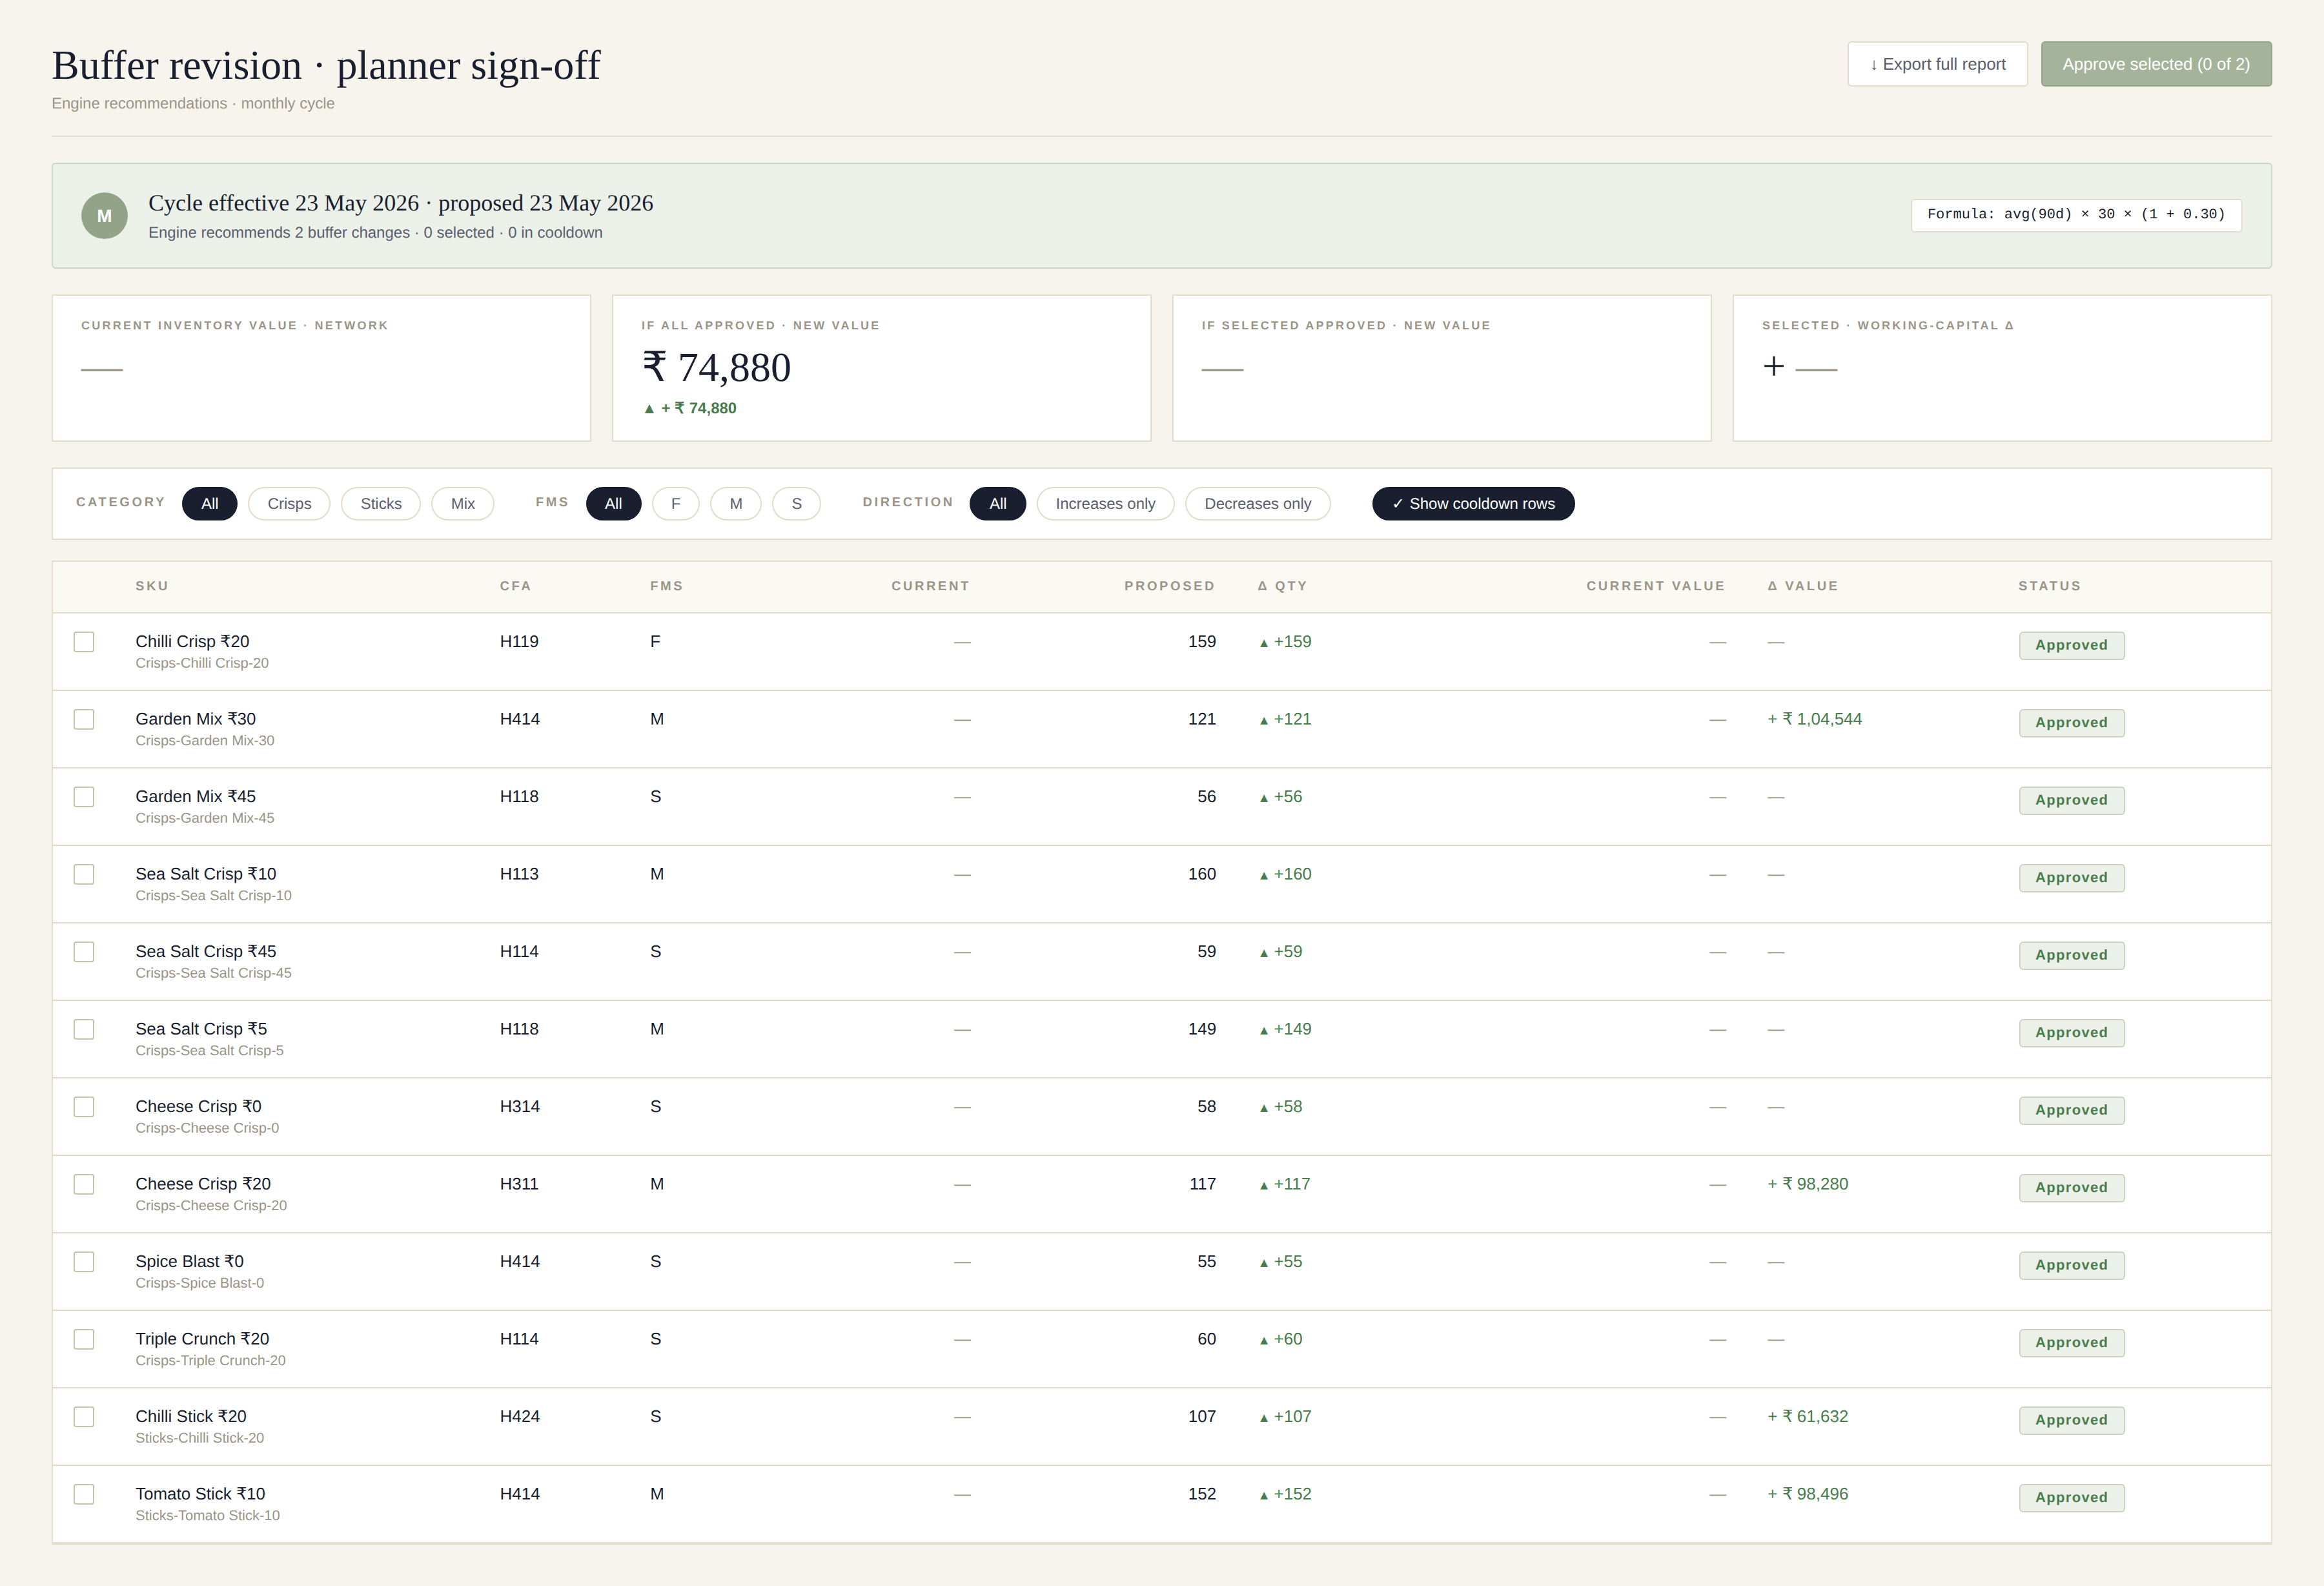Click the +160 delta quantity cell
The width and height of the screenshot is (2324, 1586).
(x=1285, y=874)
